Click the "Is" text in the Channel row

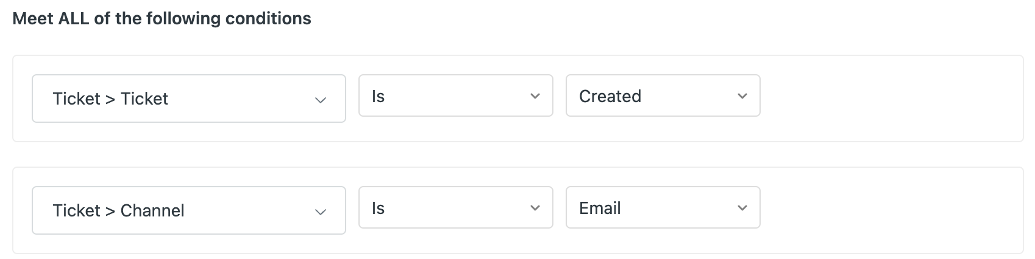click(x=378, y=208)
